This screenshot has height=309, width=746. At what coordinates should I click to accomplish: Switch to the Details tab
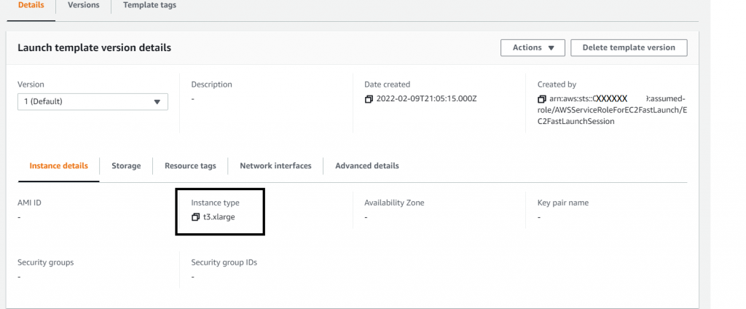(x=31, y=5)
